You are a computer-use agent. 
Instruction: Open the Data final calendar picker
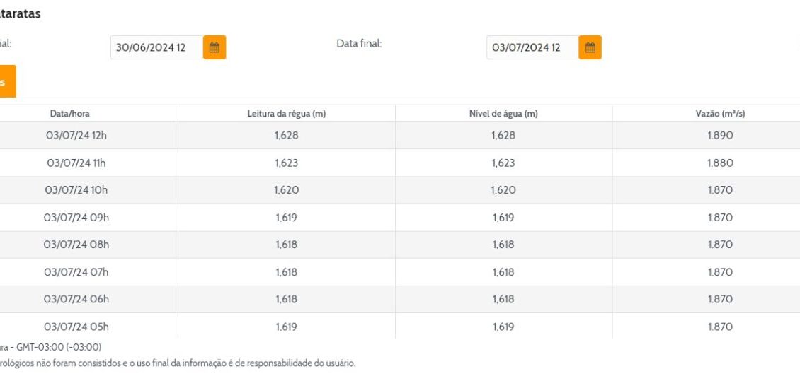(590, 47)
